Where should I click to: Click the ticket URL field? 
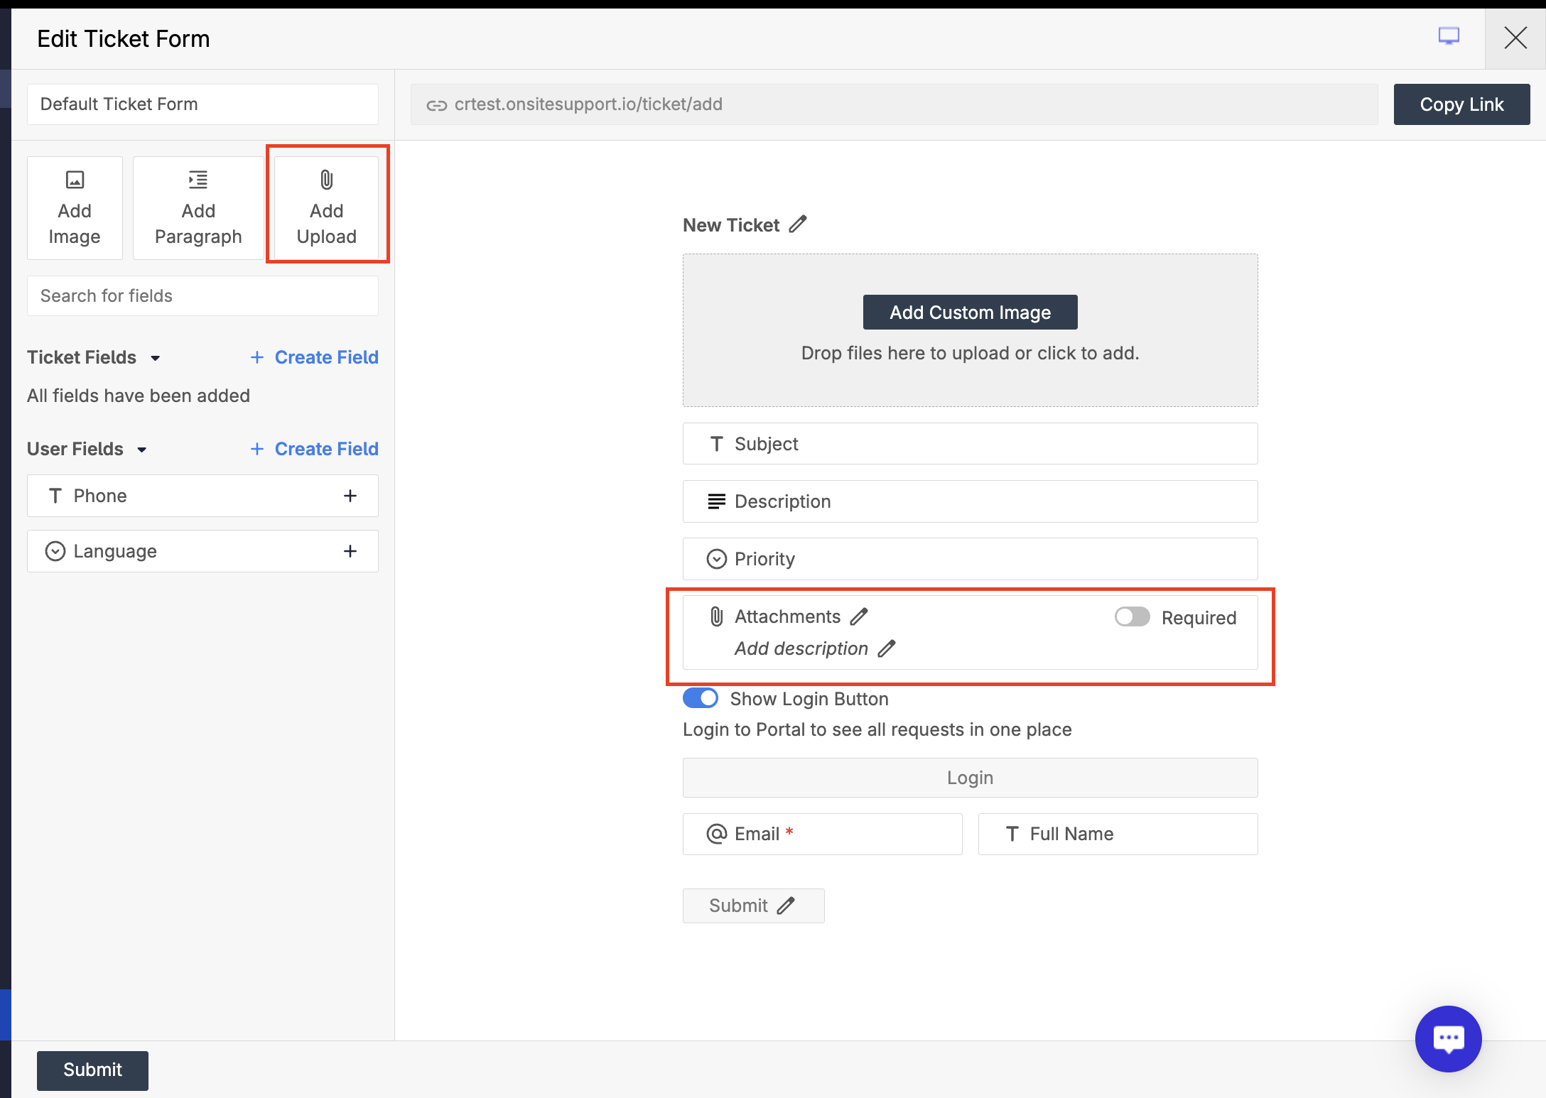pyautogui.click(x=894, y=104)
